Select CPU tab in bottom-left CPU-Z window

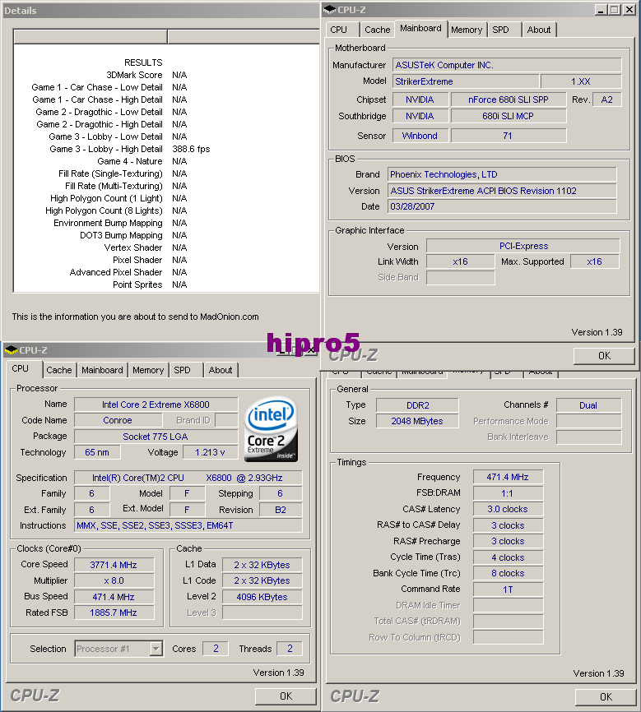[x=20, y=368]
